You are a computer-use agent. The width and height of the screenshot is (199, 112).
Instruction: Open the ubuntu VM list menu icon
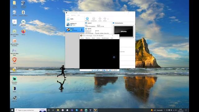tap(81, 30)
